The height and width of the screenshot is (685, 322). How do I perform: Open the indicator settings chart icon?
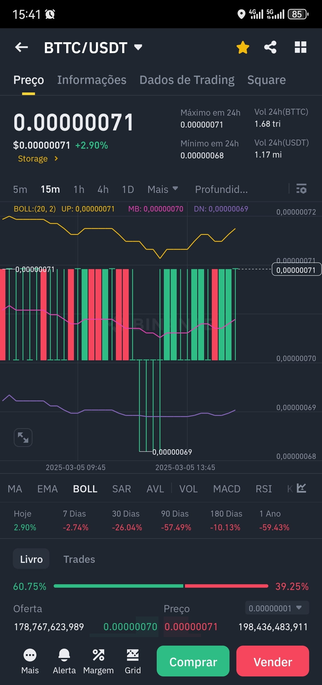tap(301, 488)
